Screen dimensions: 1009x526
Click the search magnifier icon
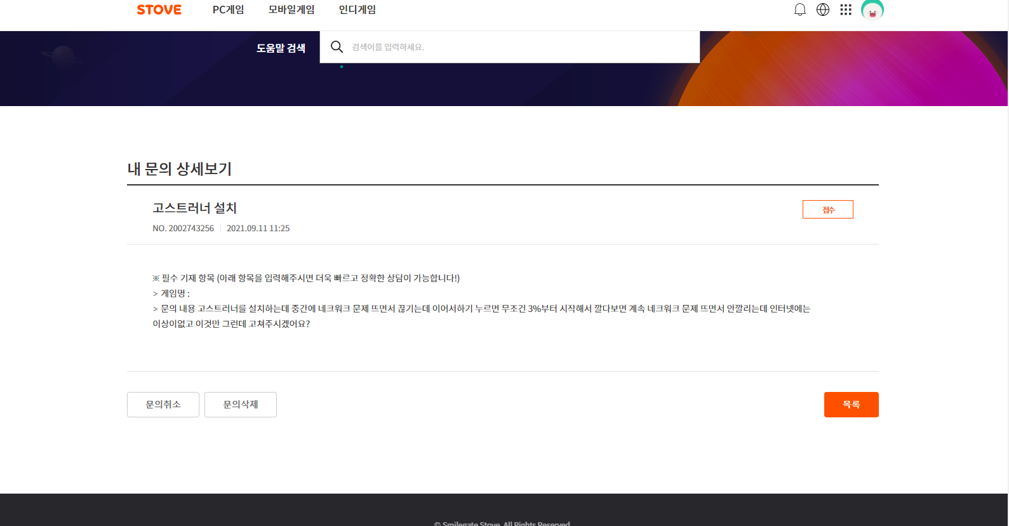coord(337,47)
